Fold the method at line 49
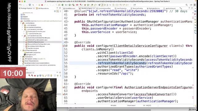Viewport: 198px width, 111px height. (68, 43)
